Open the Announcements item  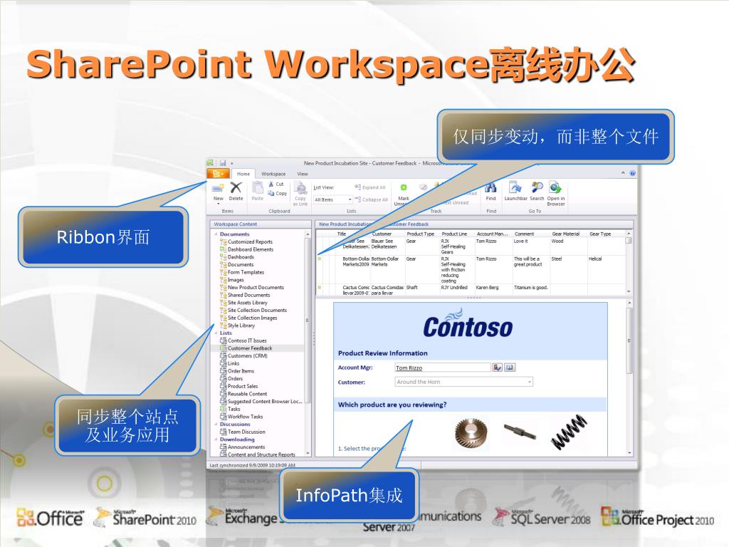246,447
